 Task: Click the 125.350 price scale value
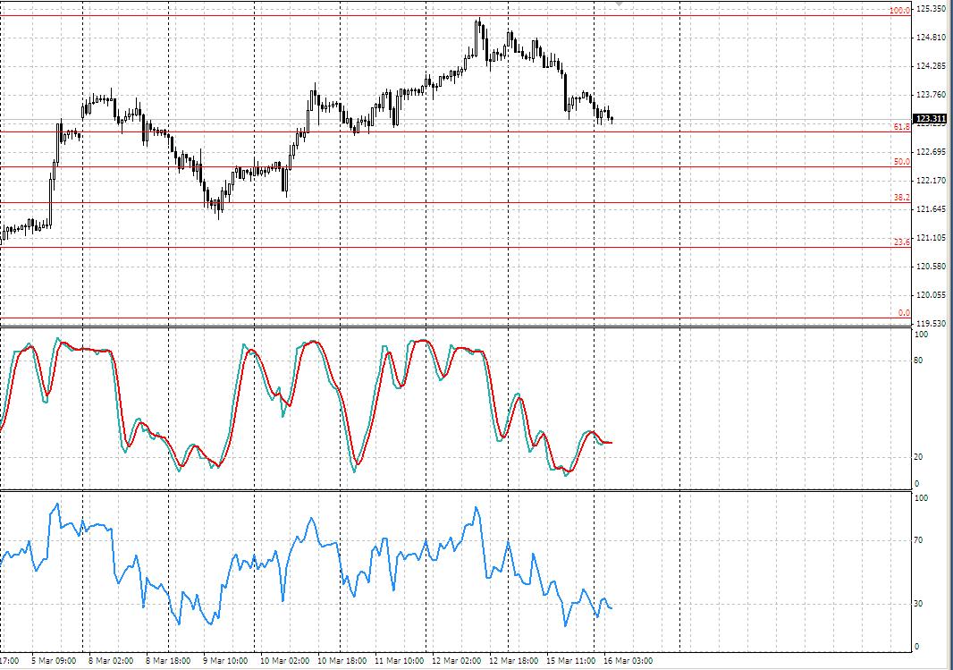(932, 9)
